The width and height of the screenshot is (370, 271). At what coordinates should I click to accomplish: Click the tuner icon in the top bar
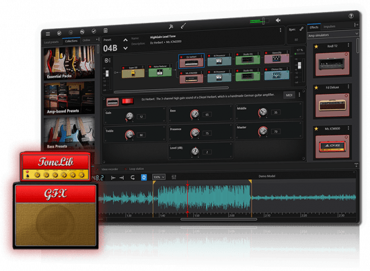pos(171,27)
